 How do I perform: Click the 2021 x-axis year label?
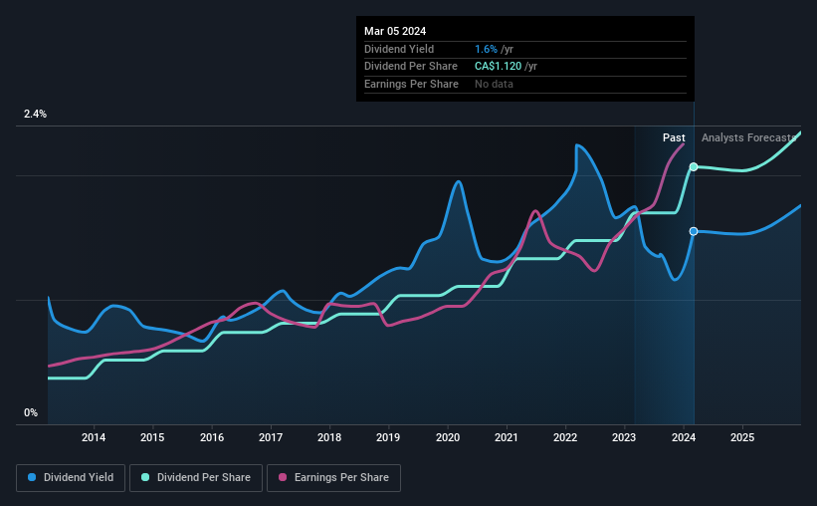click(507, 437)
